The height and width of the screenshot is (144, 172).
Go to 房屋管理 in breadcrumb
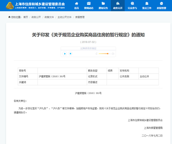(x=80, y=17)
